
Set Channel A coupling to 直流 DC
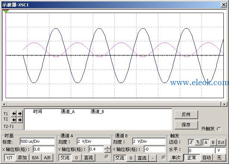(88, 158)
